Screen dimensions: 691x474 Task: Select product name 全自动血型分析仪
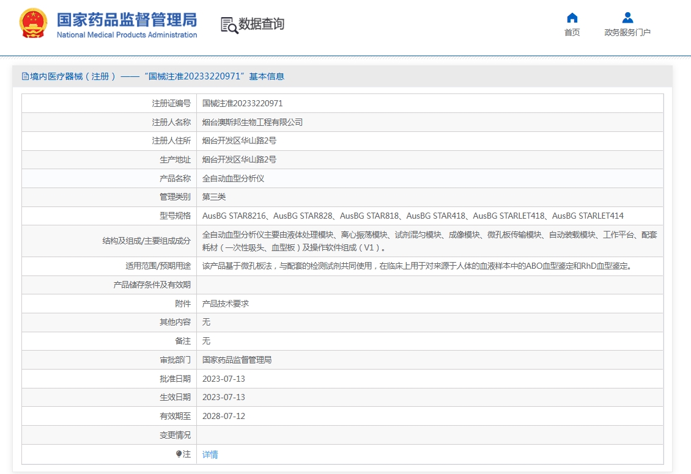pyautogui.click(x=233, y=179)
